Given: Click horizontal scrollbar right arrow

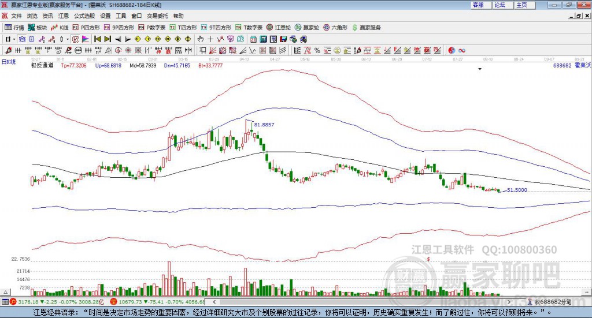Looking at the screenshot, I should 509,302.
